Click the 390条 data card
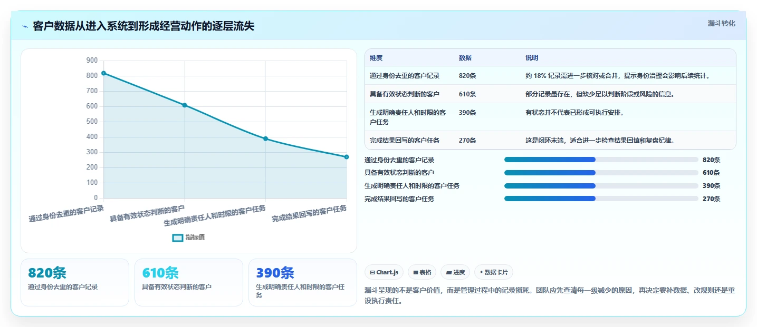The image size is (757, 327). 303,282
